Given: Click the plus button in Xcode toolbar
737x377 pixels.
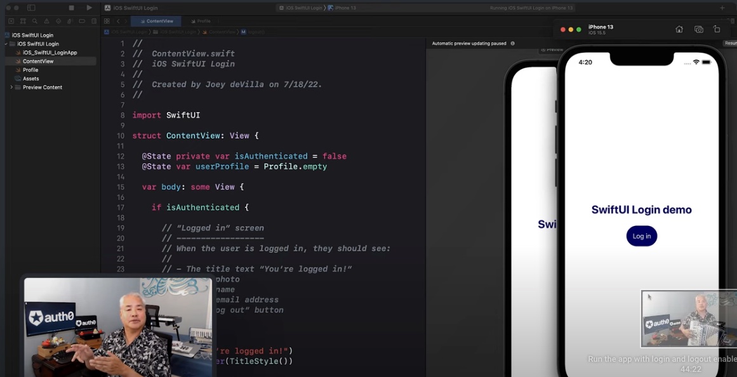Looking at the screenshot, I should [722, 8].
